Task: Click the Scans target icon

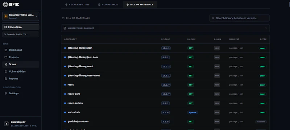Action: tap(6, 64)
